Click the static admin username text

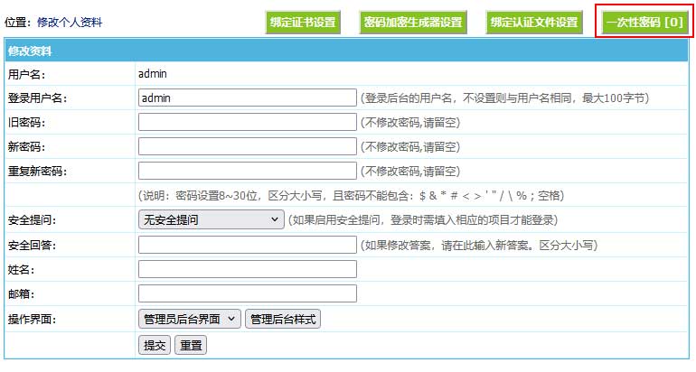point(153,73)
